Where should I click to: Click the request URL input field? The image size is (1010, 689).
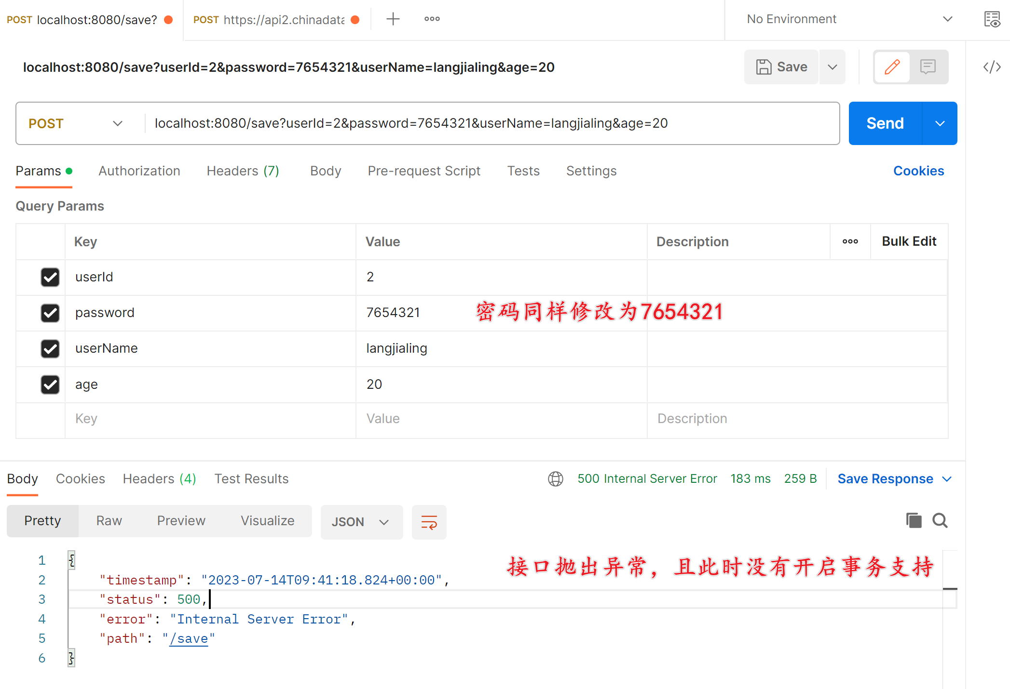[492, 123]
